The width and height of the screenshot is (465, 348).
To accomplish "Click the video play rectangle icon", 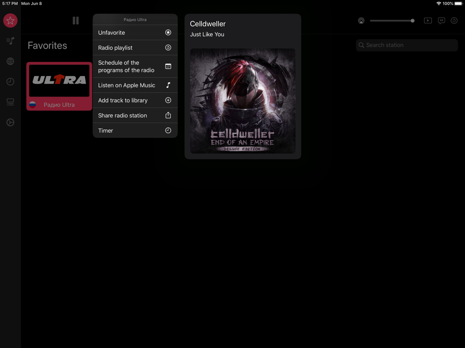I will 428,21.
